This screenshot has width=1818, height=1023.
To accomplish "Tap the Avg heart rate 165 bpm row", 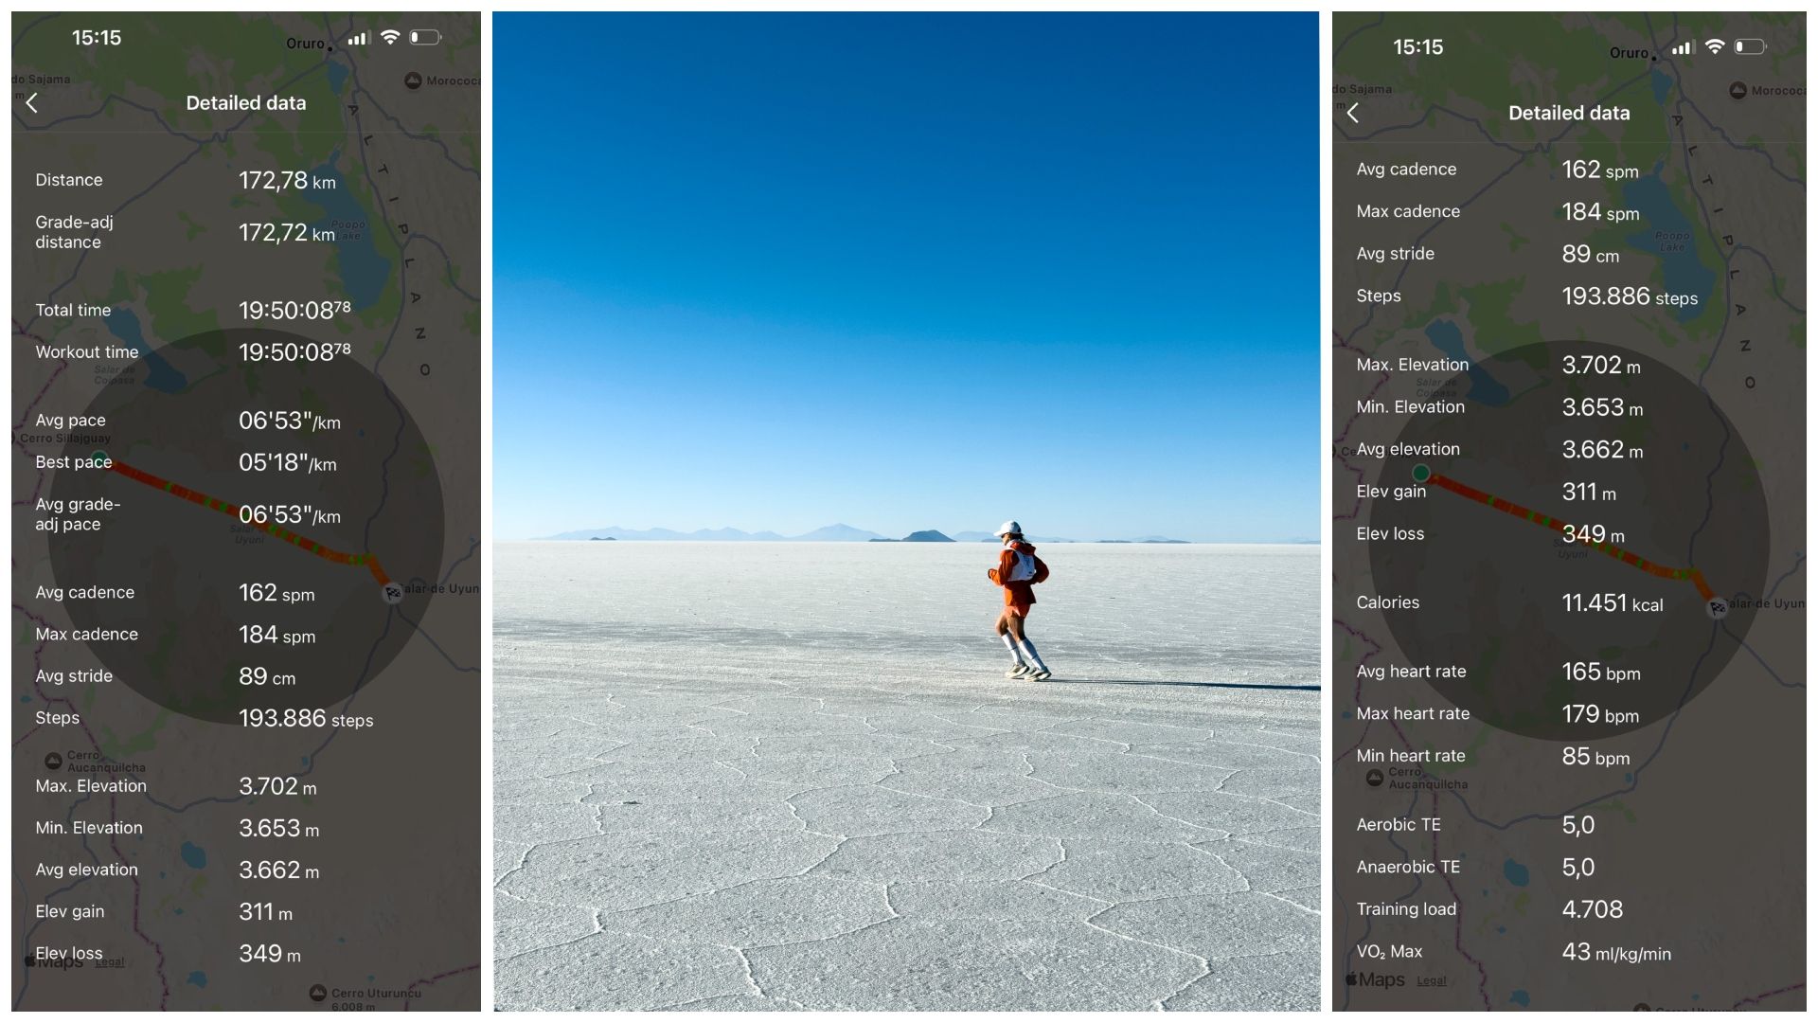I will point(1569,672).
